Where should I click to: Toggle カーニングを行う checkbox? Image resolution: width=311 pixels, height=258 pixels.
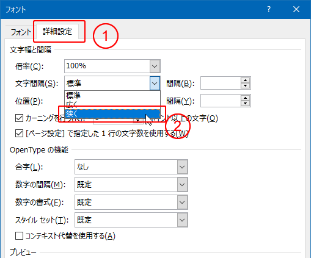[x=20, y=118]
